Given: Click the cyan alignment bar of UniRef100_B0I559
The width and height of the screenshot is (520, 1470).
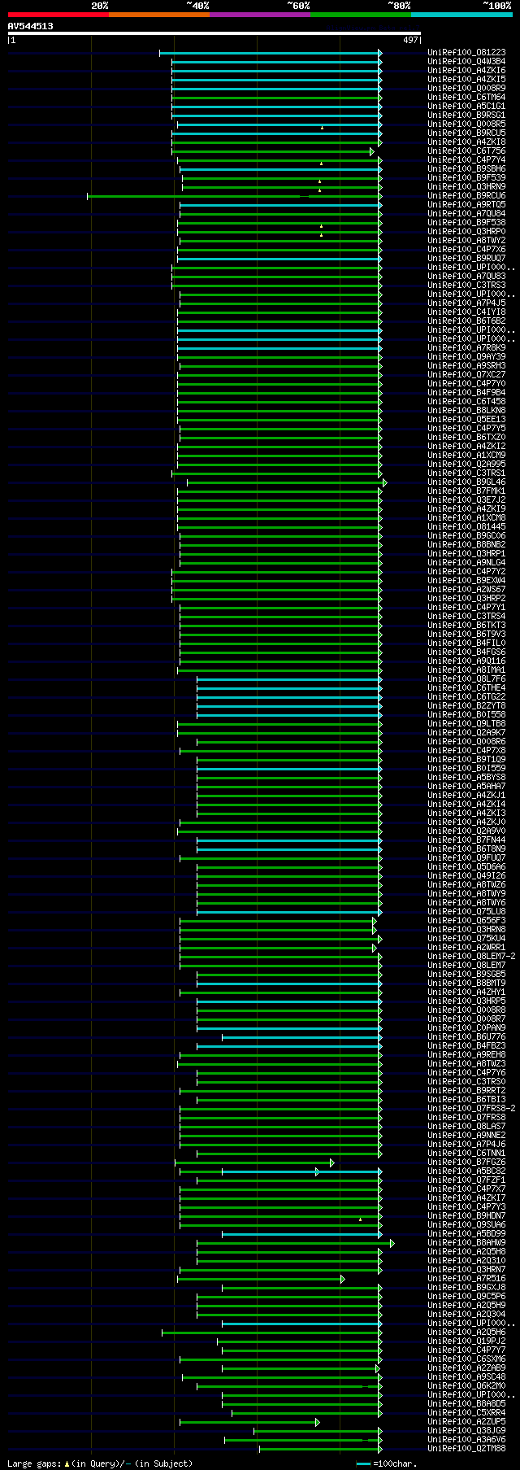Looking at the screenshot, I should [x=289, y=769].
